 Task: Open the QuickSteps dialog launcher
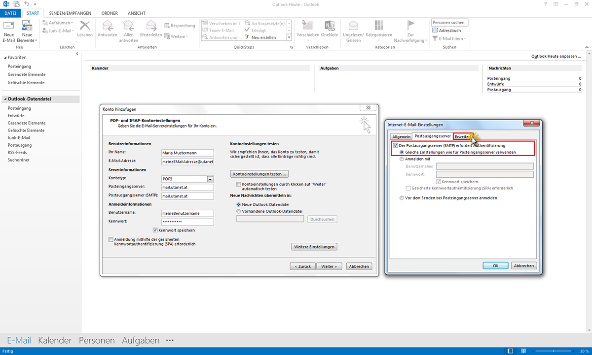coord(292,47)
